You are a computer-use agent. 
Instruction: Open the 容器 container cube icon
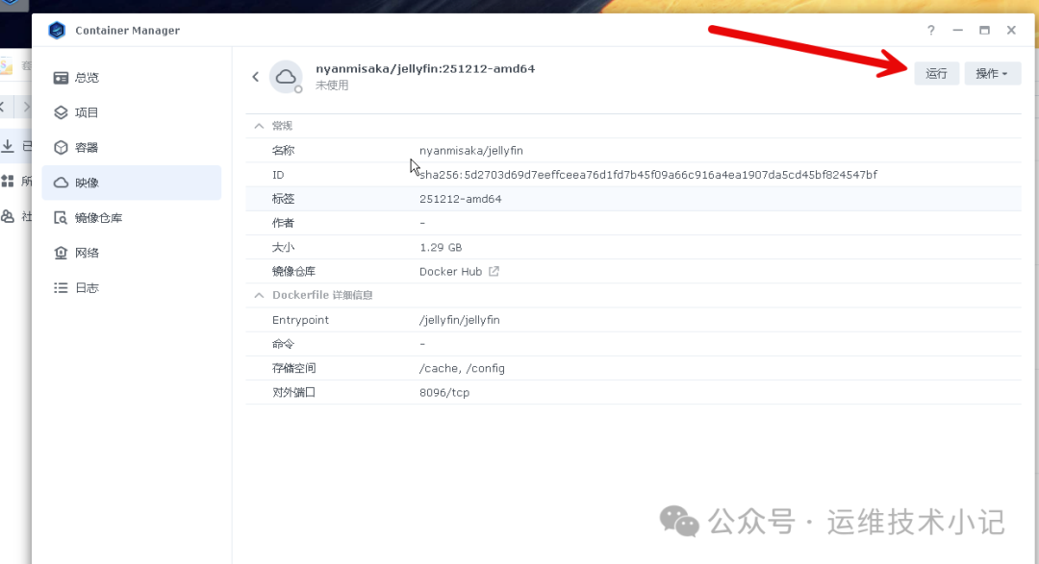(x=61, y=148)
